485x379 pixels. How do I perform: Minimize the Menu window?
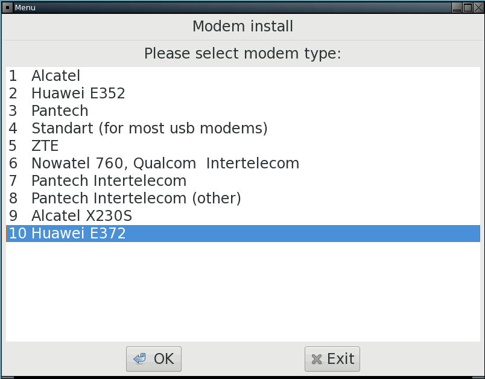click(457, 7)
